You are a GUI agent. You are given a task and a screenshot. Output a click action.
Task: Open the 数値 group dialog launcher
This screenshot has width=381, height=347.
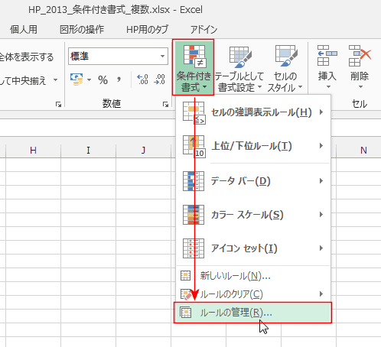coord(165,104)
